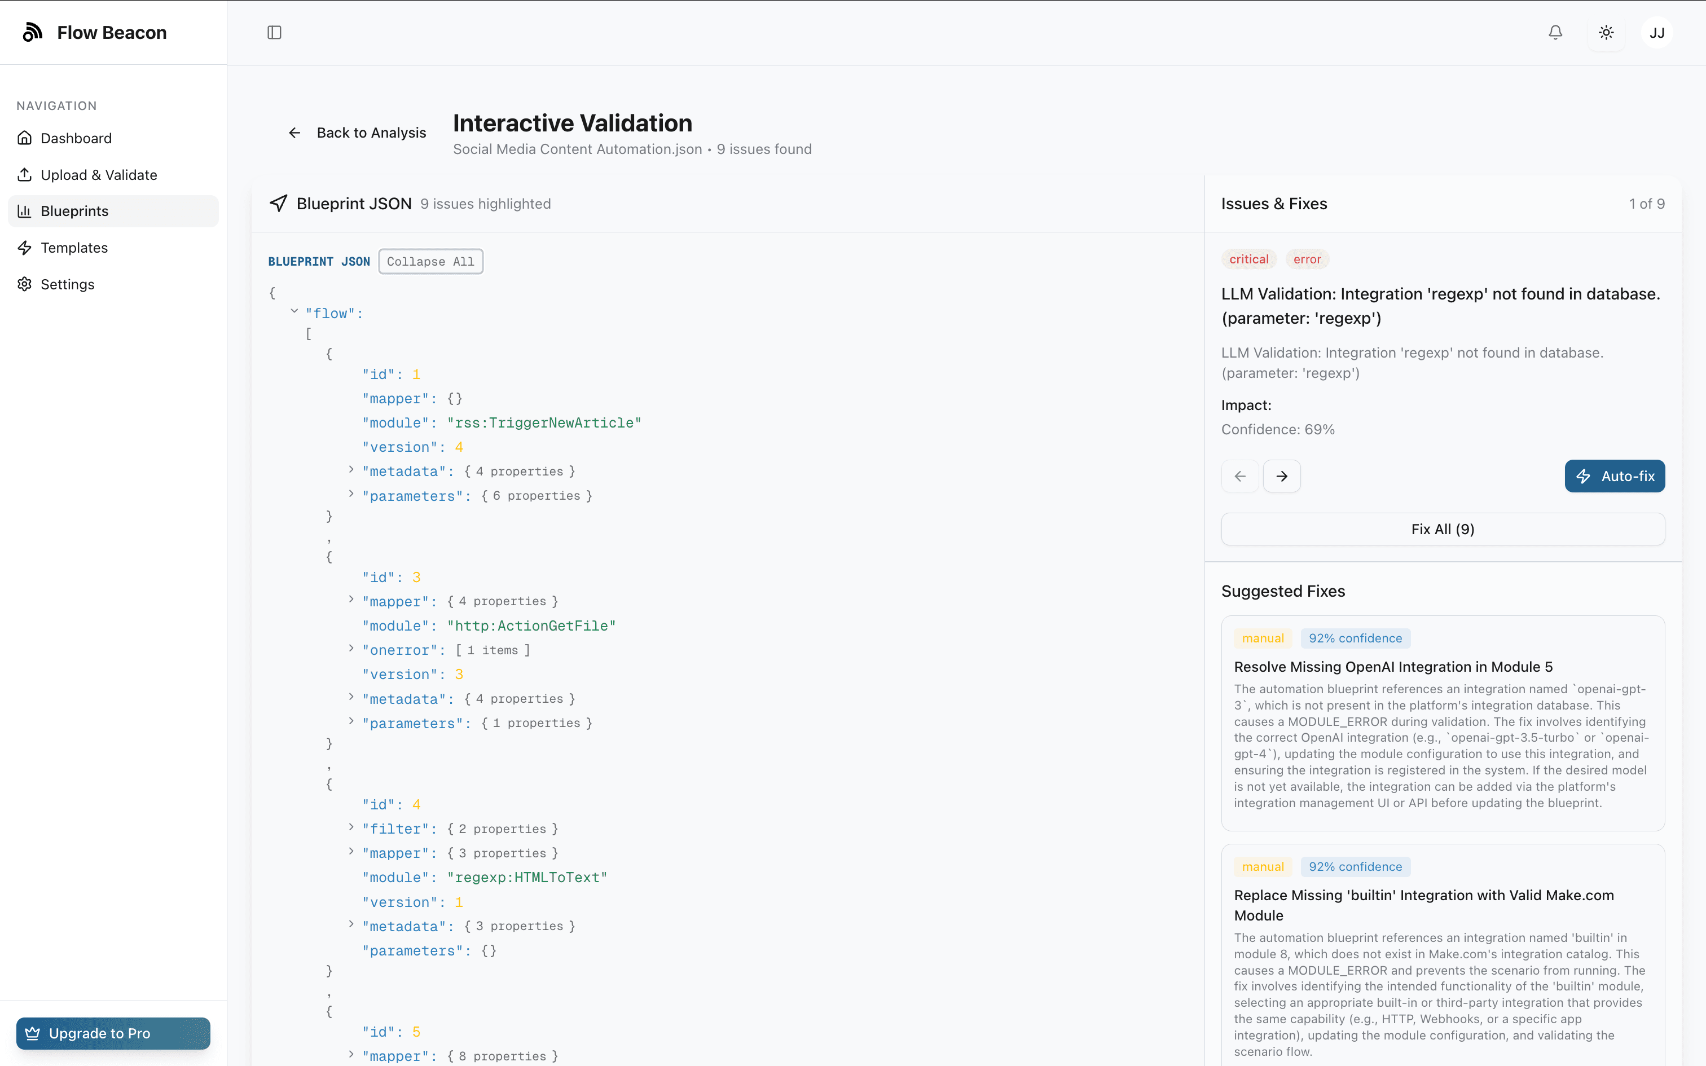The width and height of the screenshot is (1706, 1066).
Task: Click the Flow Beacon logo icon
Action: [32, 33]
